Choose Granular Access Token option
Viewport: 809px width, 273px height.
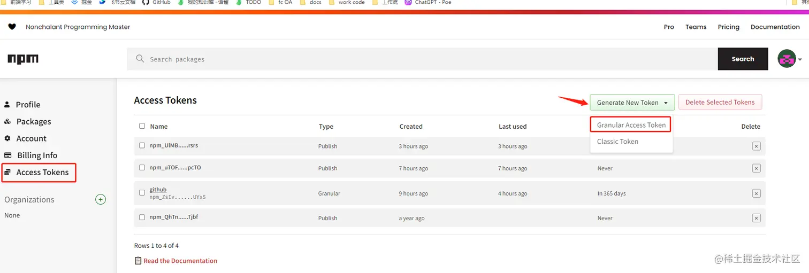631,125
